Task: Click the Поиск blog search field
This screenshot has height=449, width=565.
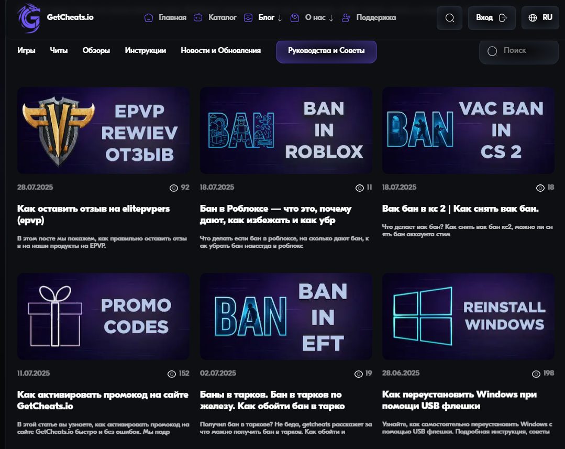Action: [x=519, y=51]
